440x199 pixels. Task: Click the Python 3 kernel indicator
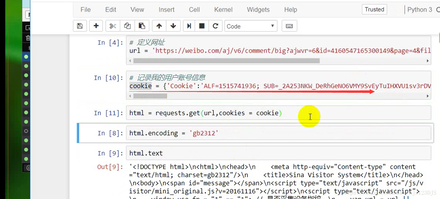[x=420, y=10]
